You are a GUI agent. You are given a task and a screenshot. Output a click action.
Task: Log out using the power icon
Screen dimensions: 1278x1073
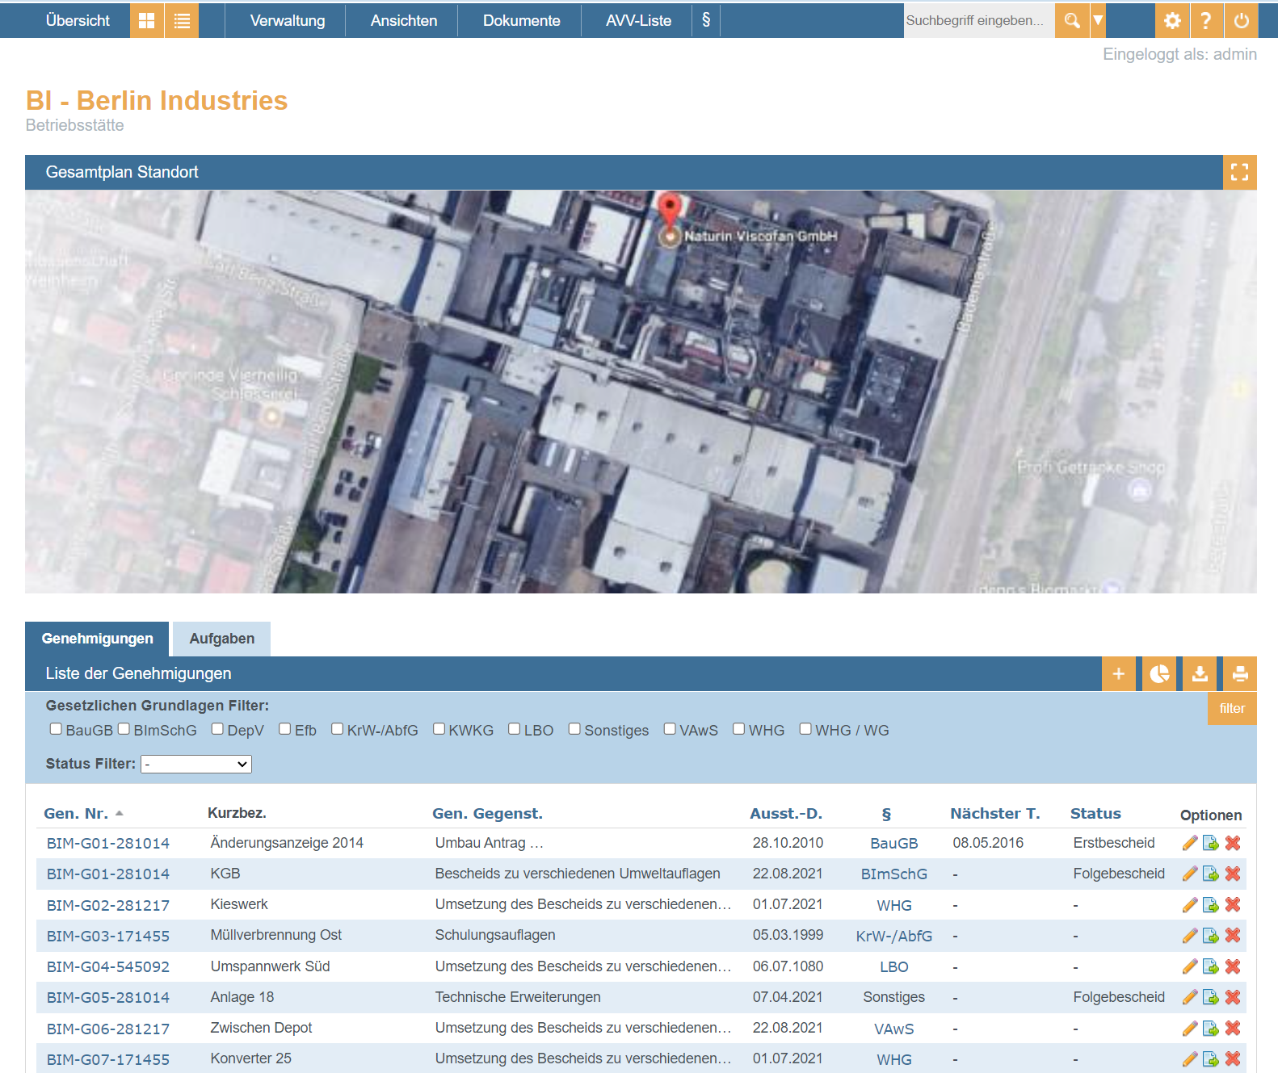coord(1242,21)
